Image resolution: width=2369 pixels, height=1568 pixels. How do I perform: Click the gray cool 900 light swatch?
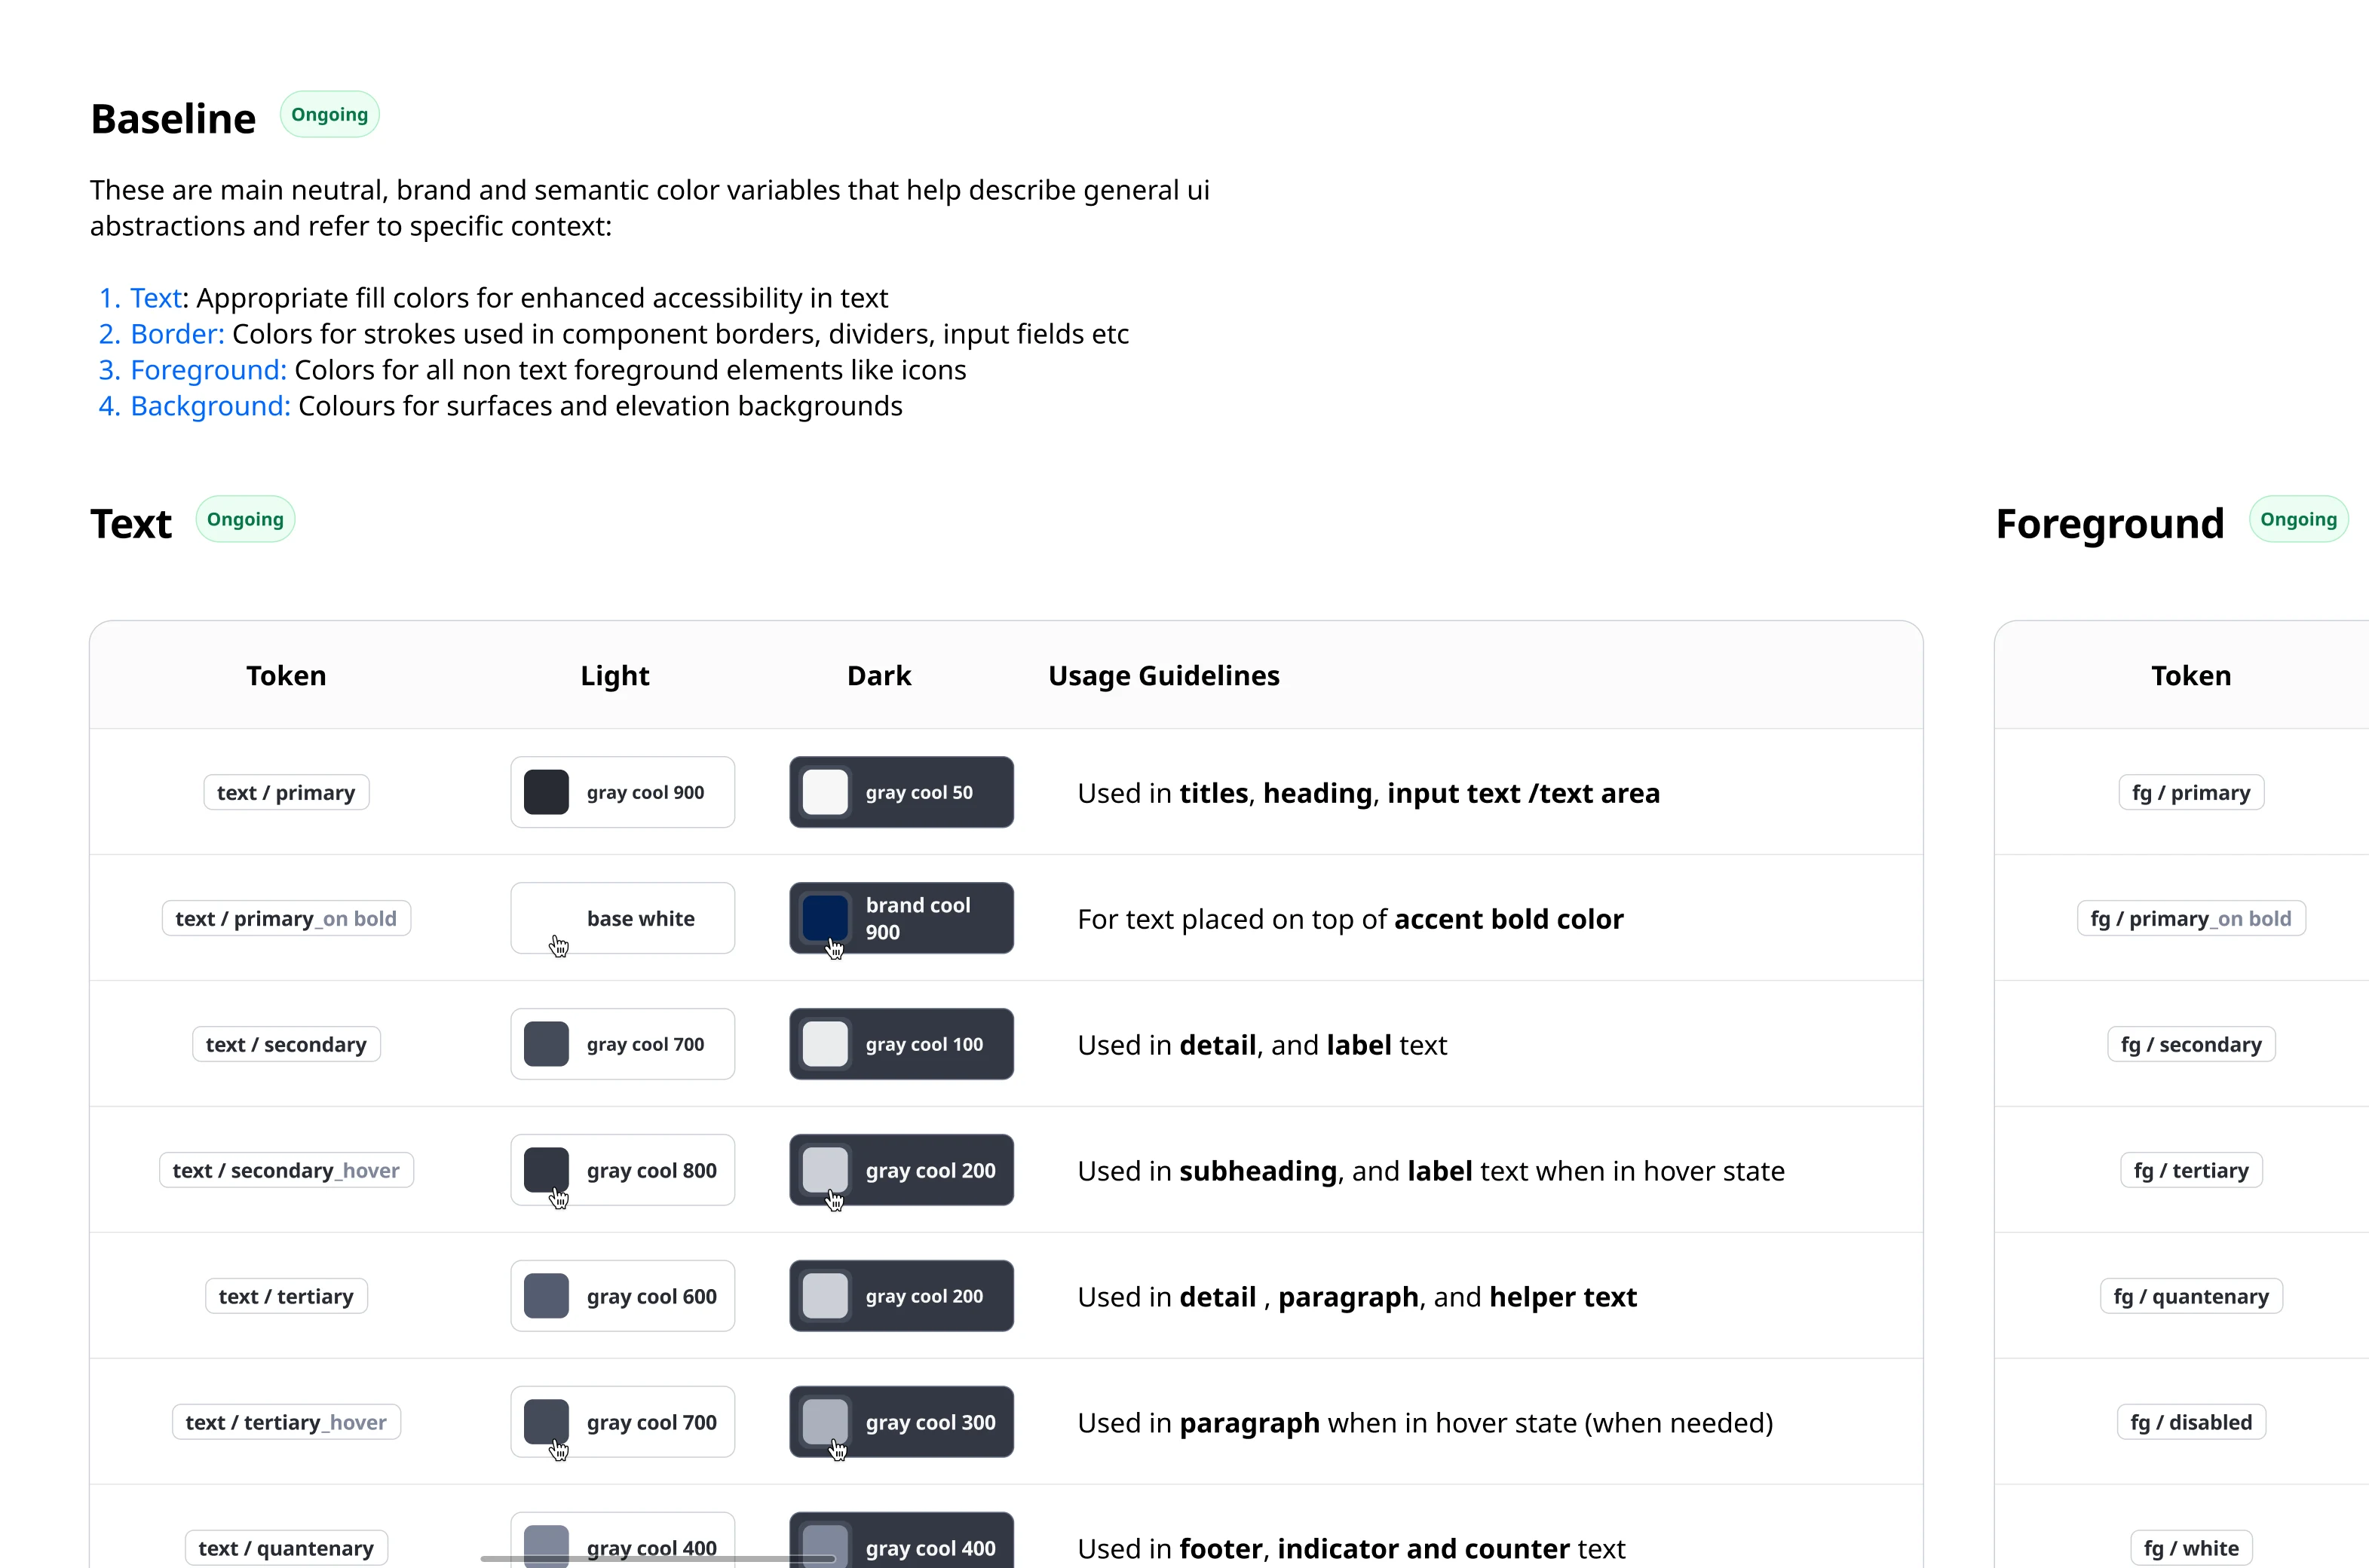click(547, 792)
